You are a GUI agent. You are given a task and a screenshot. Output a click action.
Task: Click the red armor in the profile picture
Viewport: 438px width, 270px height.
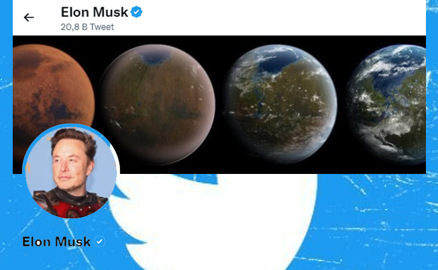pyautogui.click(x=71, y=206)
